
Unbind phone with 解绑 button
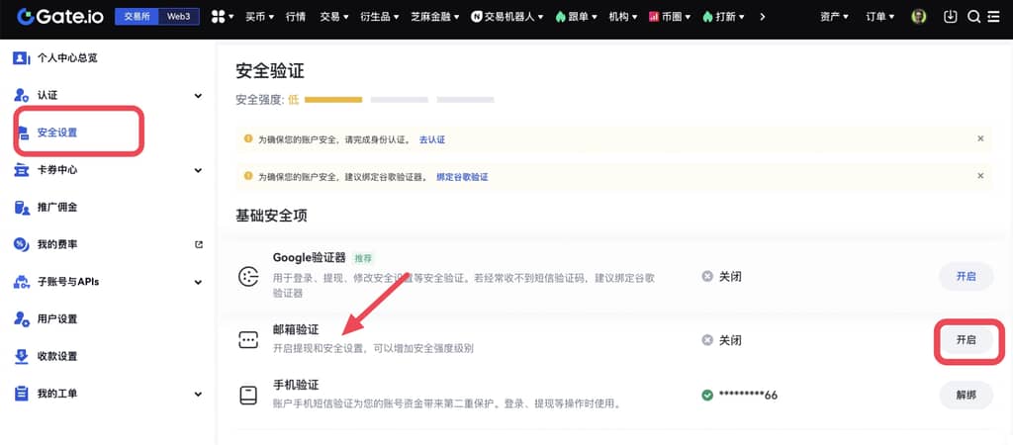[966, 395]
